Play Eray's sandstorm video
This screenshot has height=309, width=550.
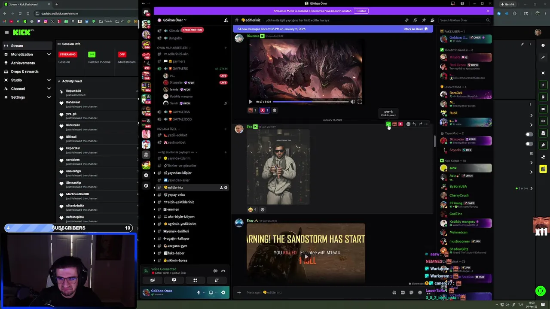click(x=306, y=257)
